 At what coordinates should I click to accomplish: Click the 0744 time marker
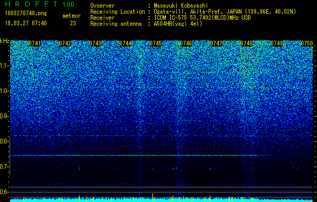pos(125,43)
